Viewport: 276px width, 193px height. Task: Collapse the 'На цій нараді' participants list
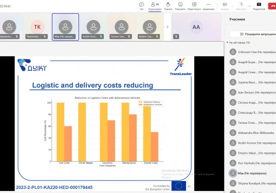click(x=227, y=43)
